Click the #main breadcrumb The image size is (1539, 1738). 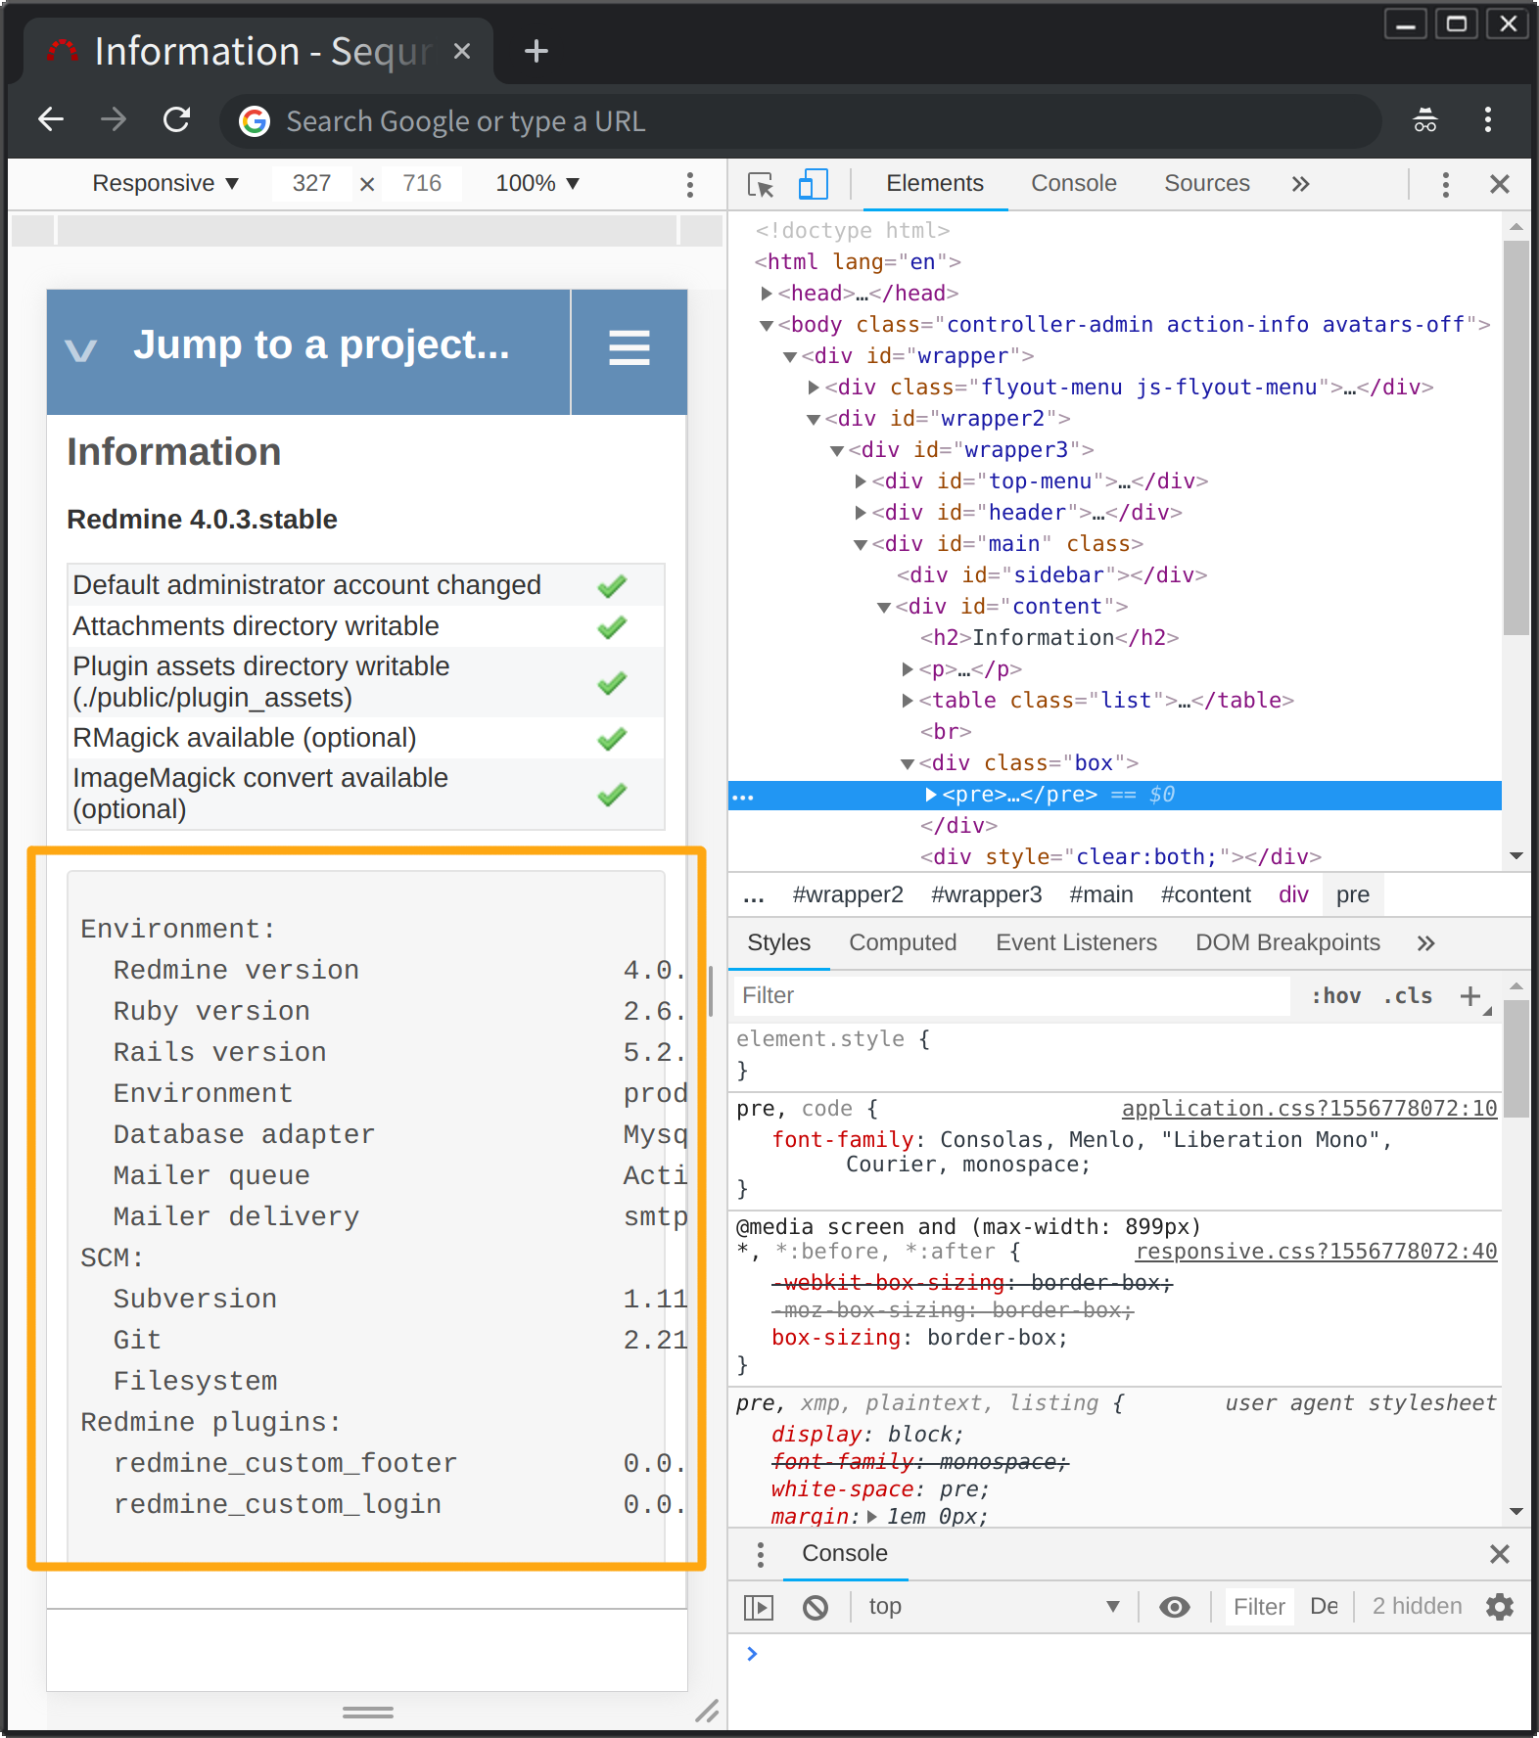pyautogui.click(x=1101, y=894)
